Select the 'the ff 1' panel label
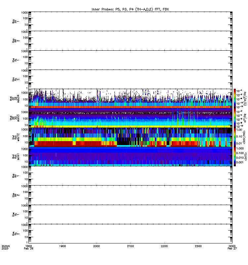The width and height of the screenshot is (248, 265). pyautogui.click(x=16, y=176)
